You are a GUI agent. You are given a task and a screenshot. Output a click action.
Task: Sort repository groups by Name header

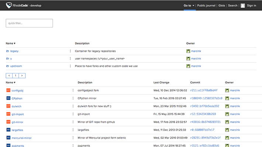tap(11, 43)
